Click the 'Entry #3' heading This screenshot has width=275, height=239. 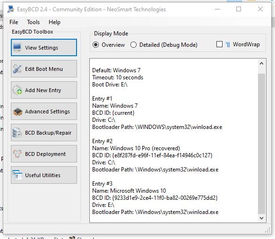click(102, 184)
